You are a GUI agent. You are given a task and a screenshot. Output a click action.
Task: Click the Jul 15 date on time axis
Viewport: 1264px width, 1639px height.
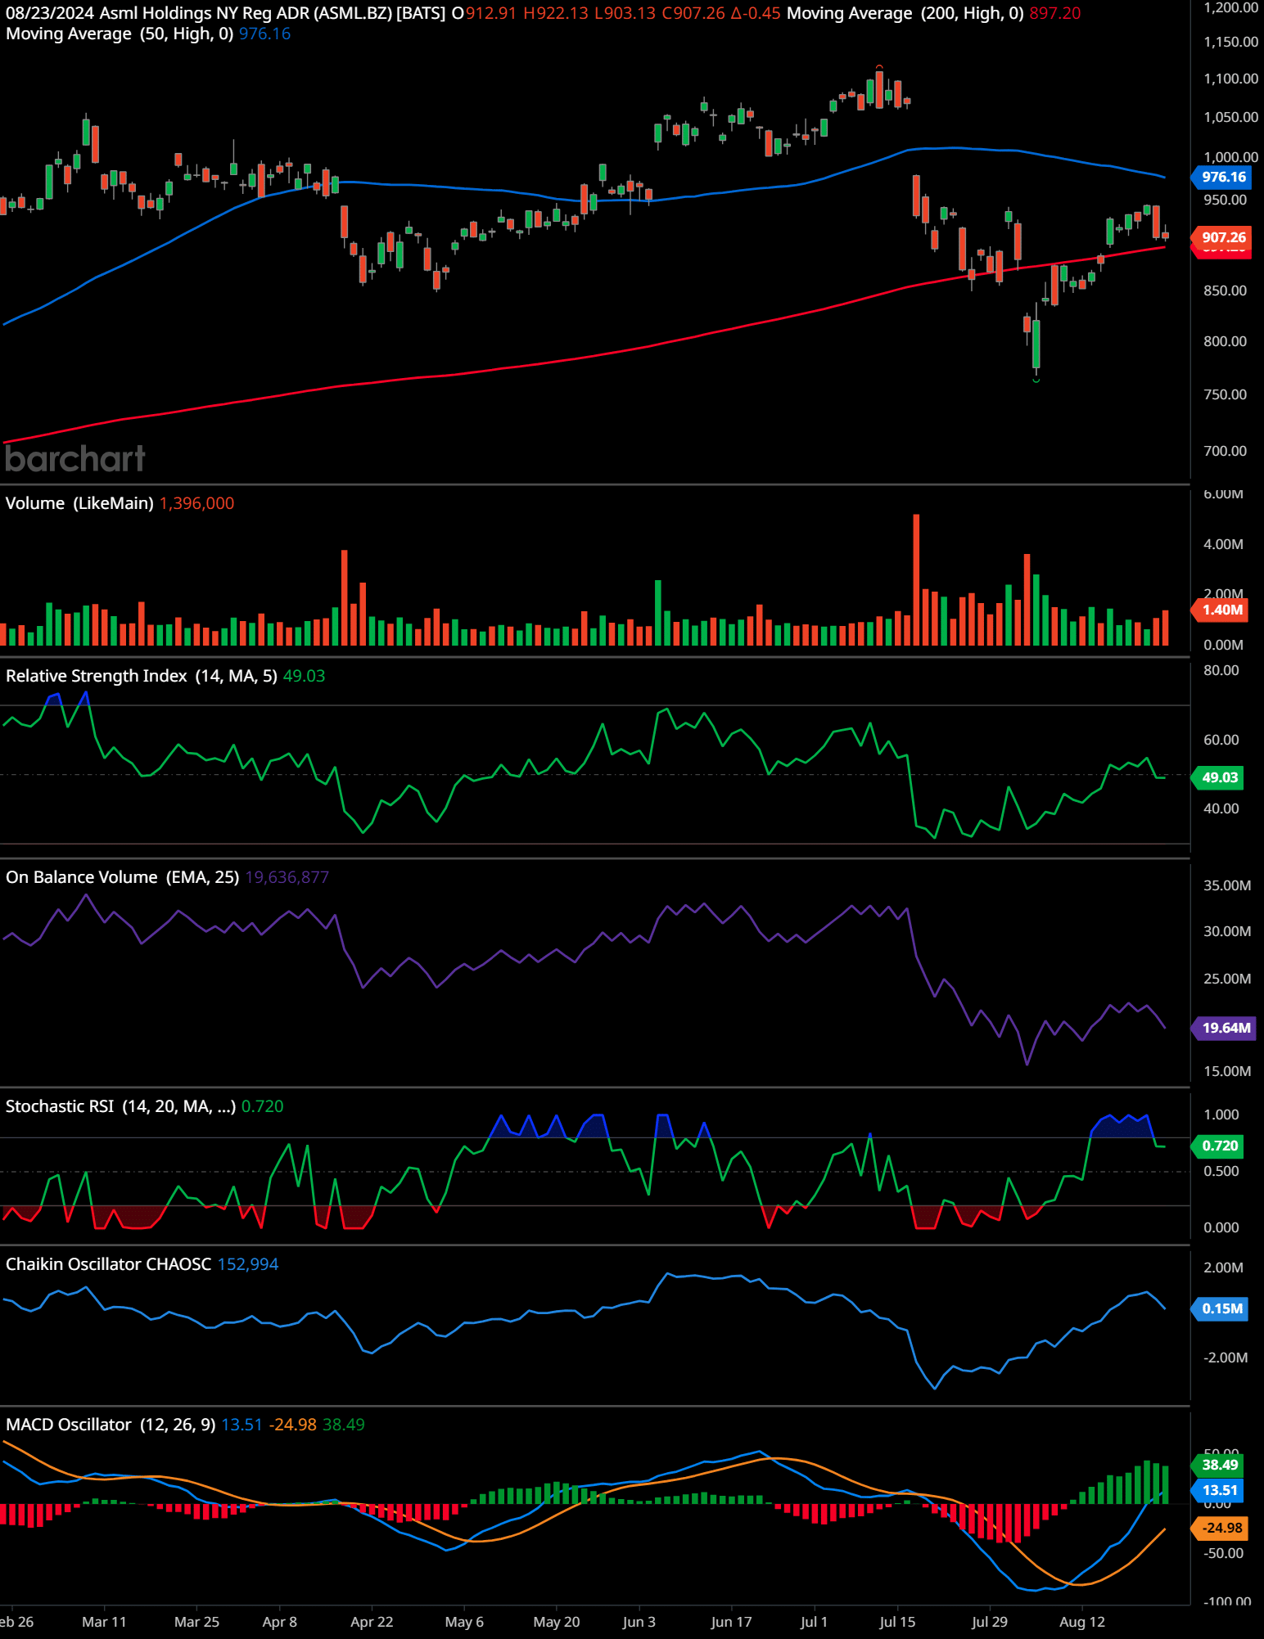click(897, 1622)
